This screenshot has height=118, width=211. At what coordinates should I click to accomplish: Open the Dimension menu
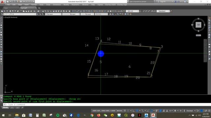tap(57, 5)
